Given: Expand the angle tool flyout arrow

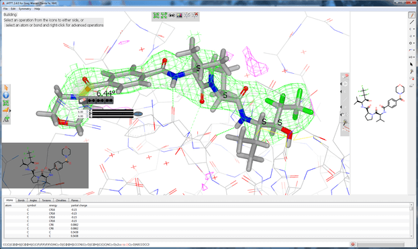Looking at the screenshot, I should click(10, 111).
